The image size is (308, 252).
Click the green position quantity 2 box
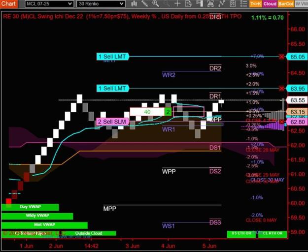(168, 112)
